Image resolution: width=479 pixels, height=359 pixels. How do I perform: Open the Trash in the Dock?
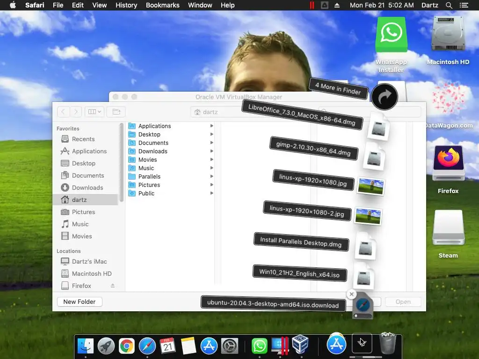click(388, 344)
